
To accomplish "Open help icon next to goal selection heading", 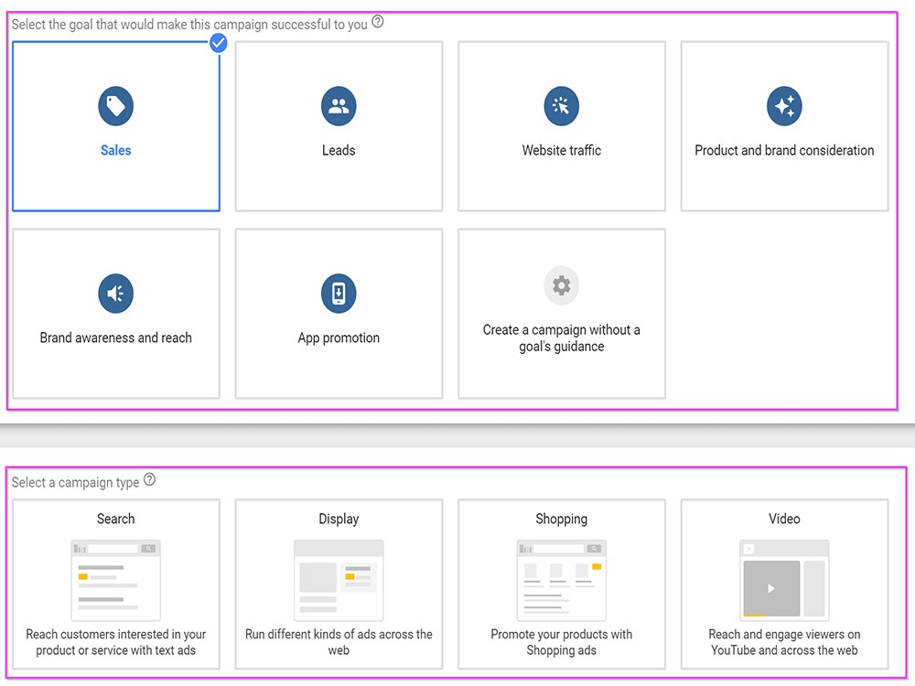I will [x=378, y=22].
